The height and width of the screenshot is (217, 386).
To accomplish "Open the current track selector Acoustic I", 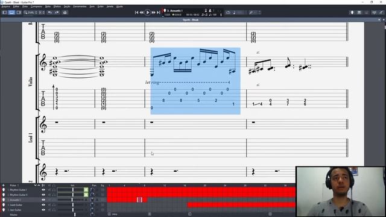I will point(175,11).
